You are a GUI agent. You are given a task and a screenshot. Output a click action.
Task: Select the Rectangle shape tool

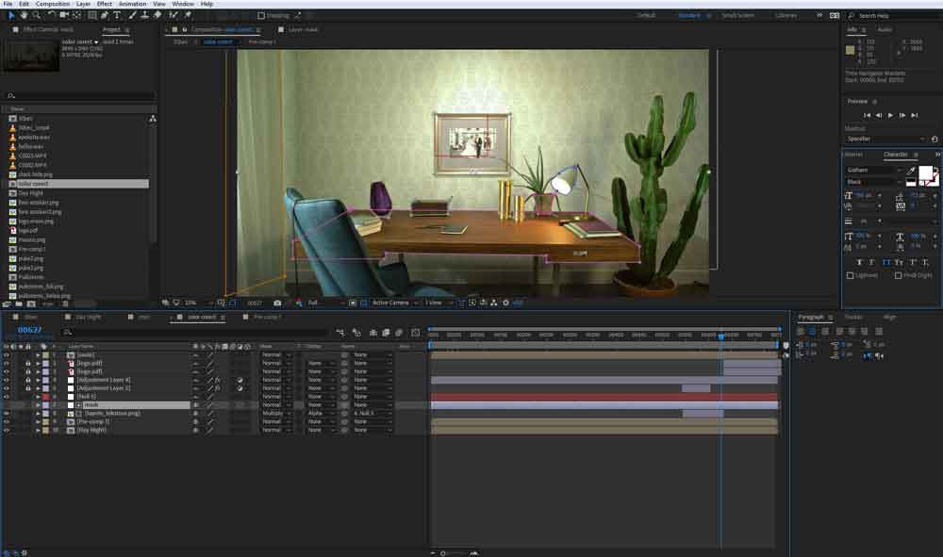point(92,15)
